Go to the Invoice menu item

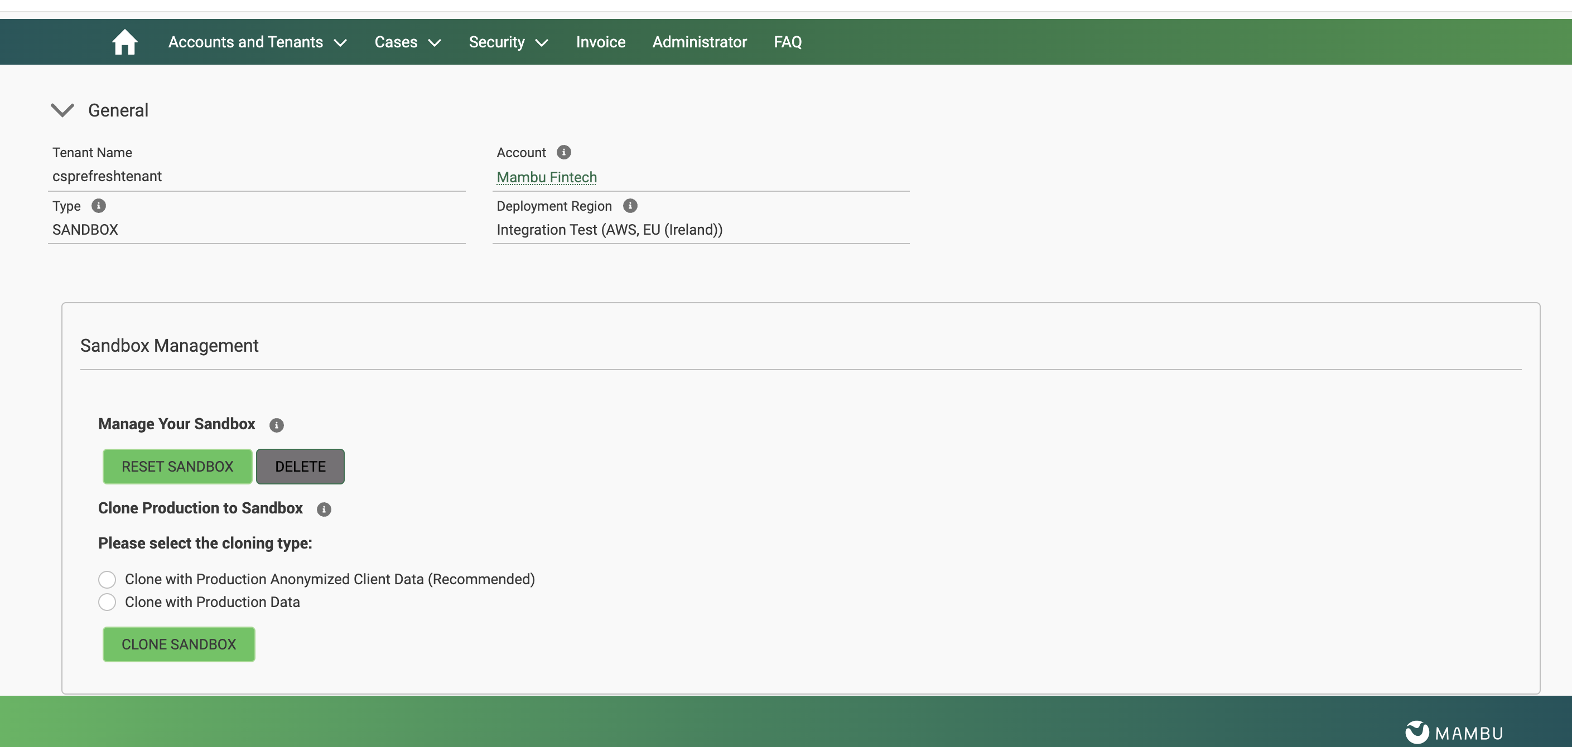tap(600, 42)
